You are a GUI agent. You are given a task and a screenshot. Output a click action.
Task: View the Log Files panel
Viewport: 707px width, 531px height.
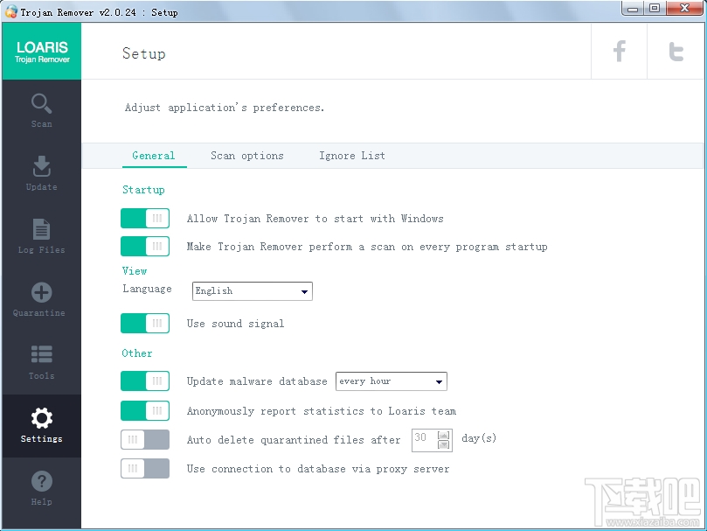click(40, 235)
